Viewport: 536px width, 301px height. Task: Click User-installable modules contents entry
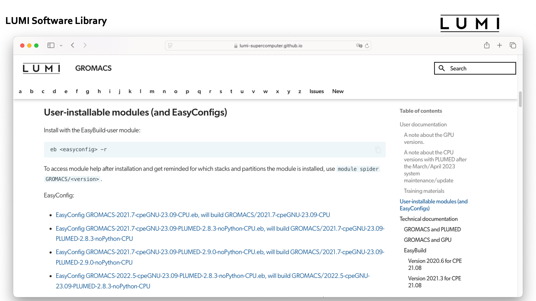pos(434,205)
